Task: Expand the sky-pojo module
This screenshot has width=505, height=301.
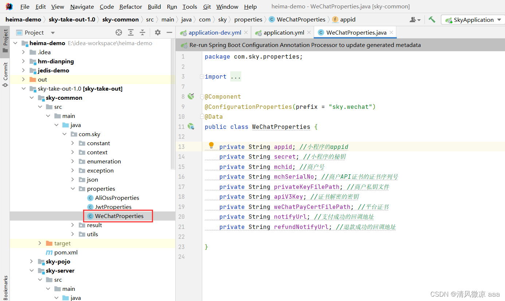Action: tap(32, 261)
